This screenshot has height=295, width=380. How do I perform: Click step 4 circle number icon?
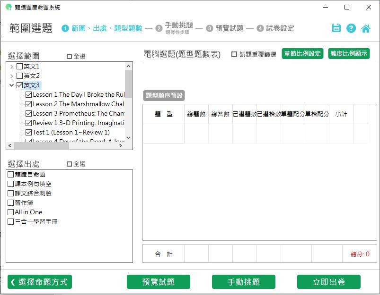[260, 28]
